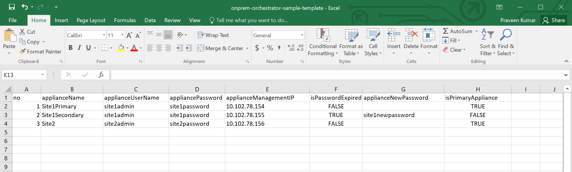The height and width of the screenshot is (172, 572).
Task: Switch to Page Layout tab
Action: [x=91, y=20]
